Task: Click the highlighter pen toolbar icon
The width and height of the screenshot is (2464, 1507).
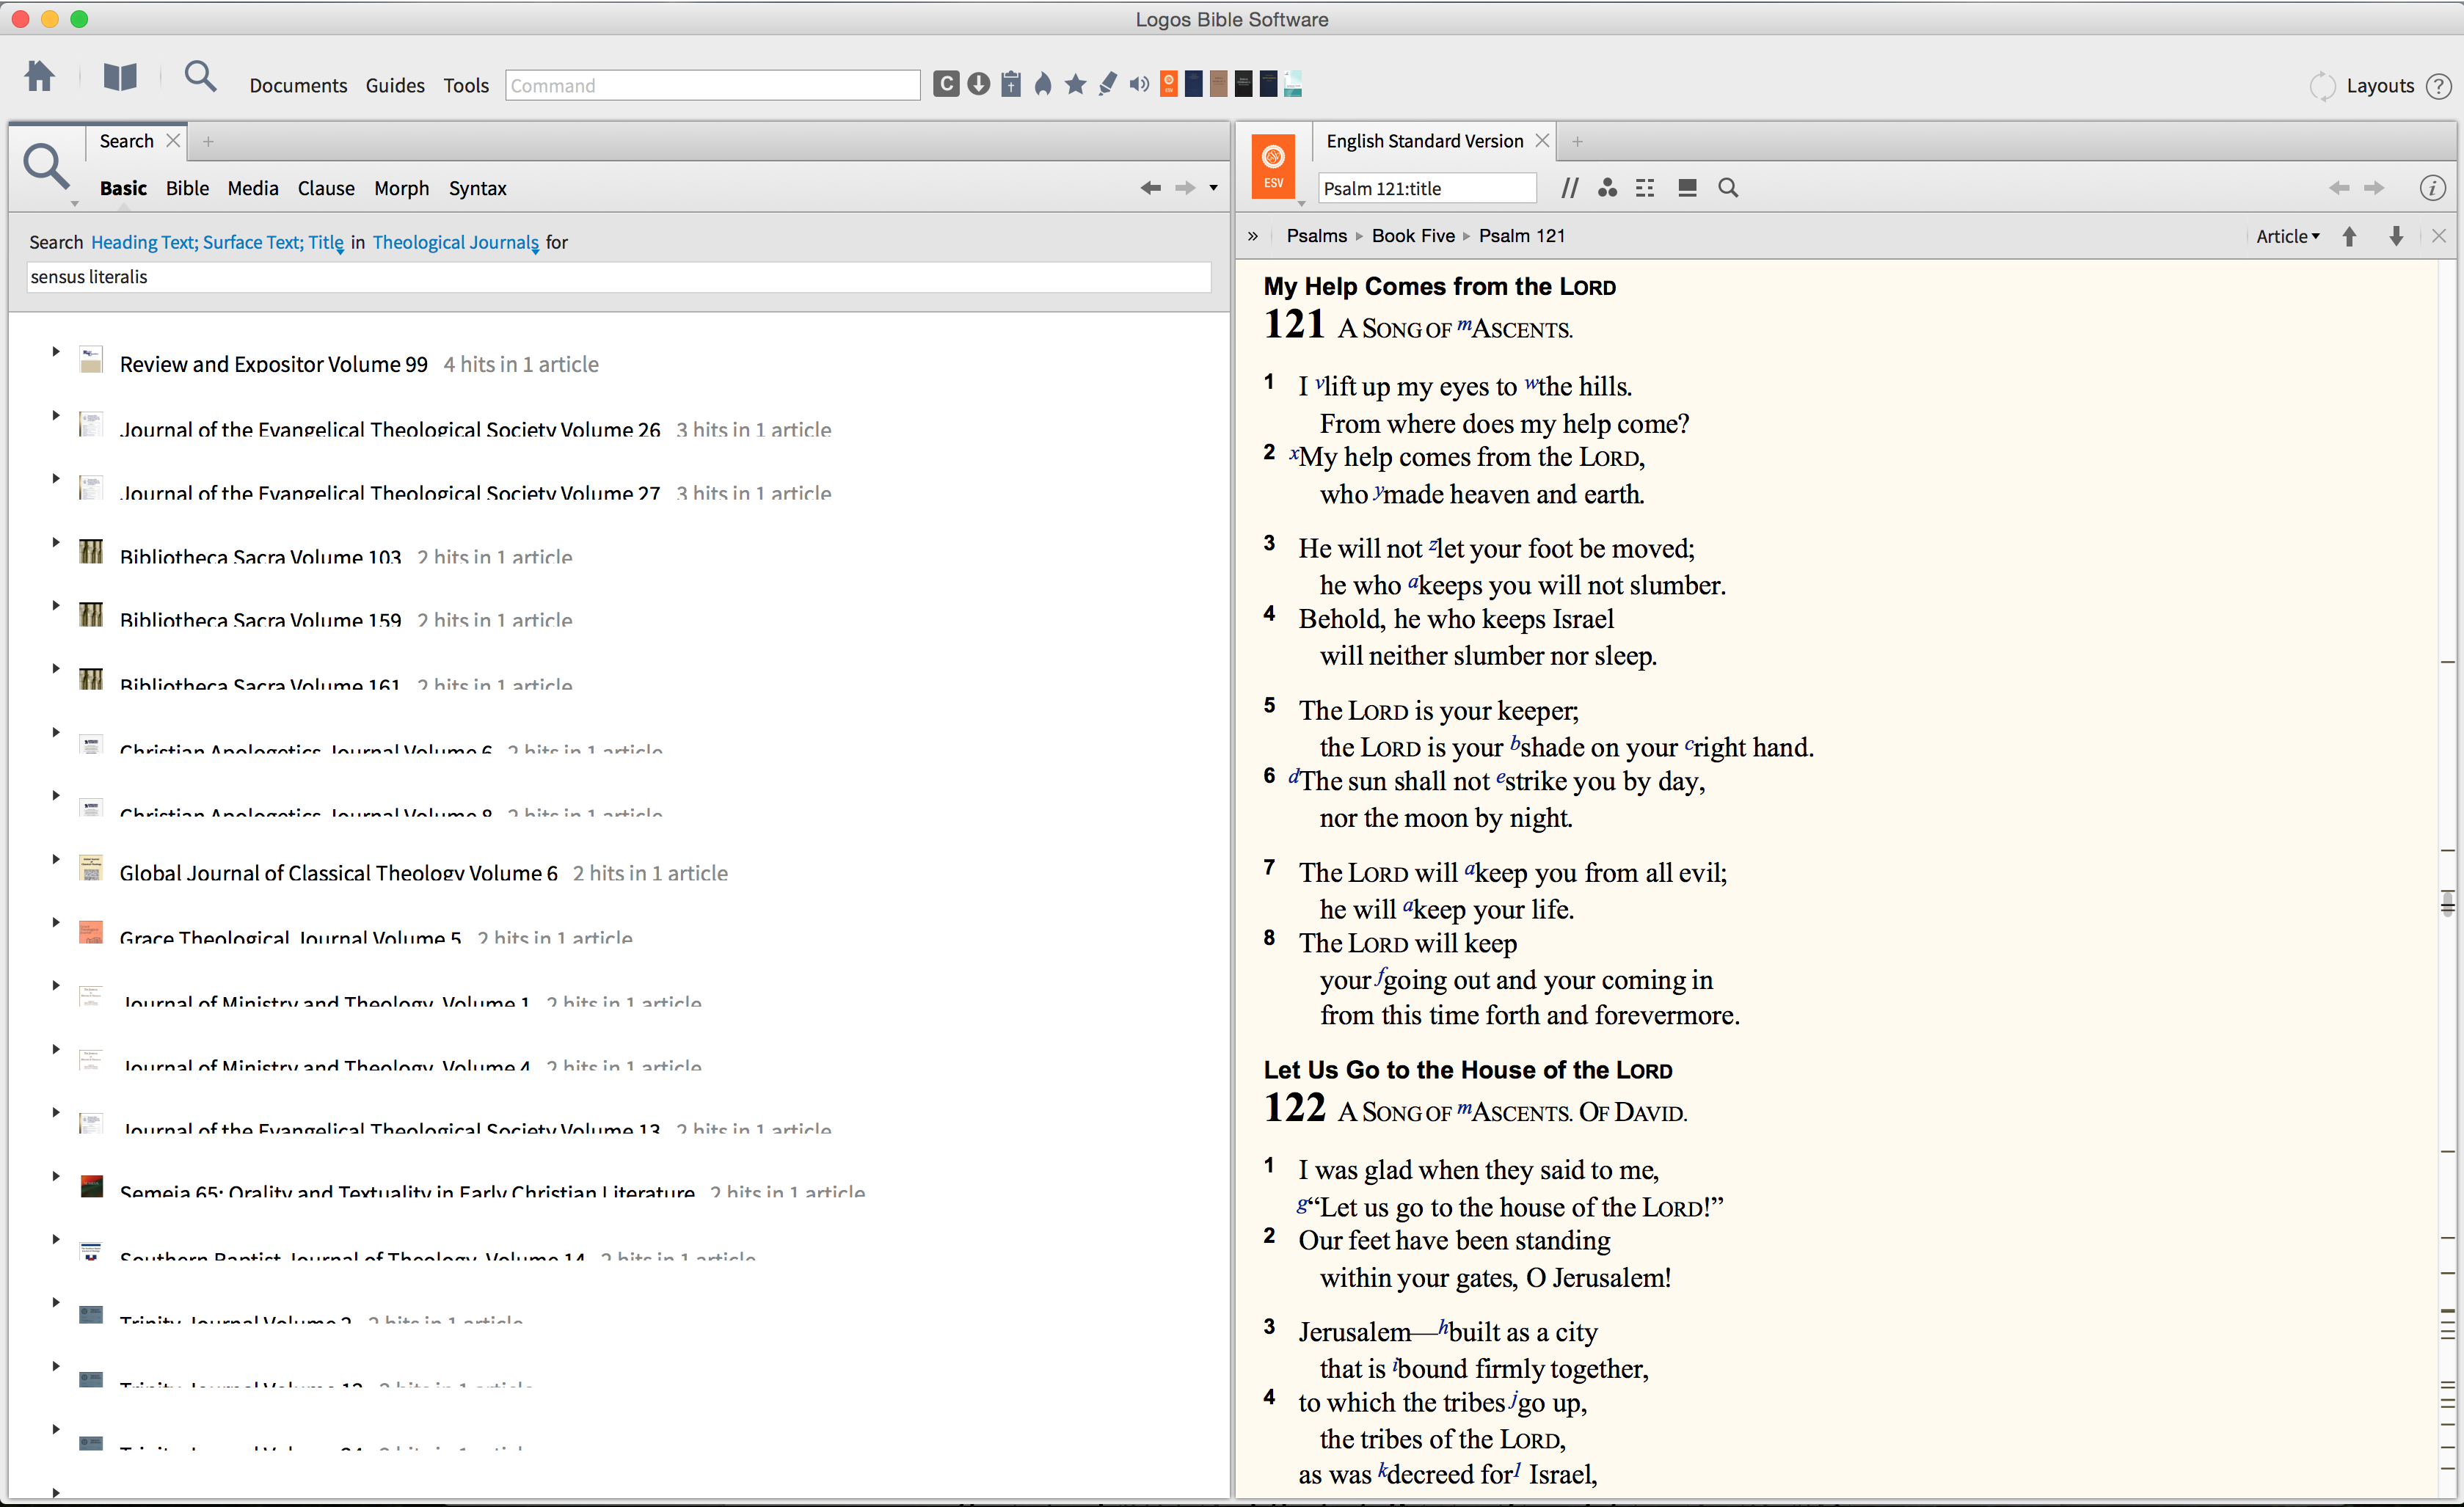Action: [1107, 85]
